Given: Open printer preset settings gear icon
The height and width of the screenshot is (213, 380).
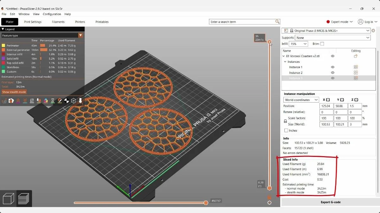Looking at the screenshot, I should 373,31.
